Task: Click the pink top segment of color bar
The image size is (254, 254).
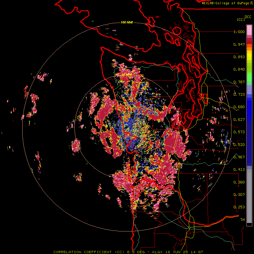Action: tap(249, 30)
